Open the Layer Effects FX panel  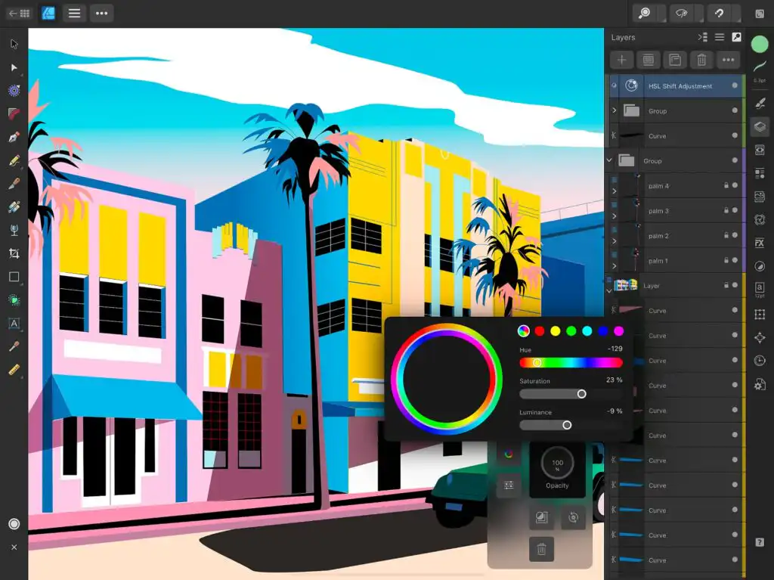coord(760,243)
